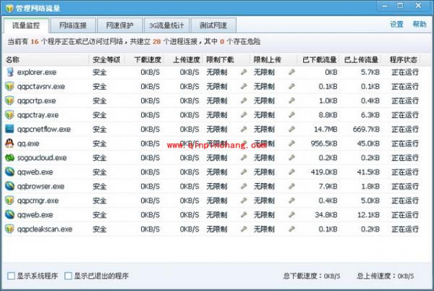Viewport: 434px width, 291px height.
Task: Edit upload limit for qq.exe
Action: coord(292,143)
